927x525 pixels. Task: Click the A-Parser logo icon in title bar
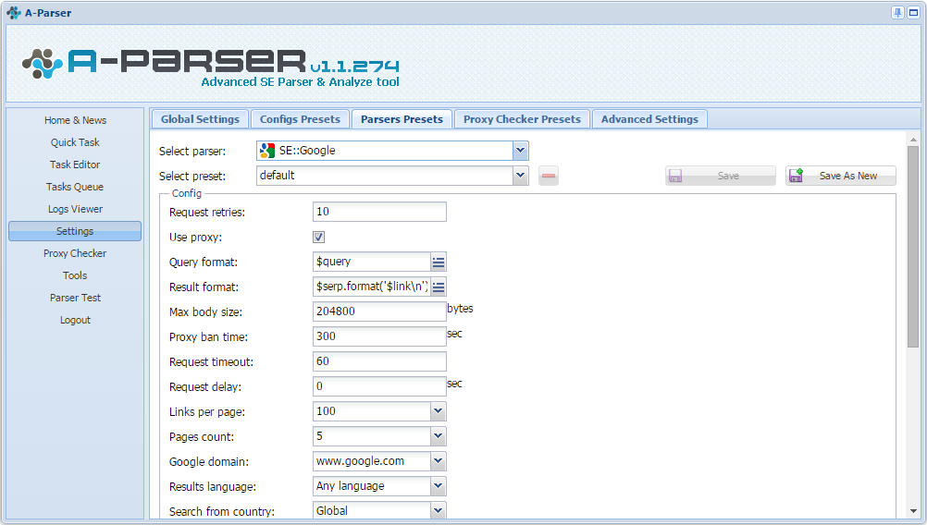point(14,12)
